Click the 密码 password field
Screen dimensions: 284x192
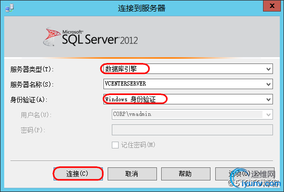(192, 130)
